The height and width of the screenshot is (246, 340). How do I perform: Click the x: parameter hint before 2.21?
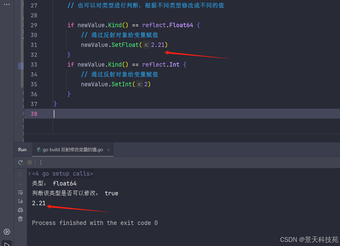pyautogui.click(x=146, y=45)
